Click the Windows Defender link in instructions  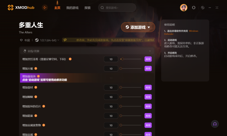coord(181,32)
